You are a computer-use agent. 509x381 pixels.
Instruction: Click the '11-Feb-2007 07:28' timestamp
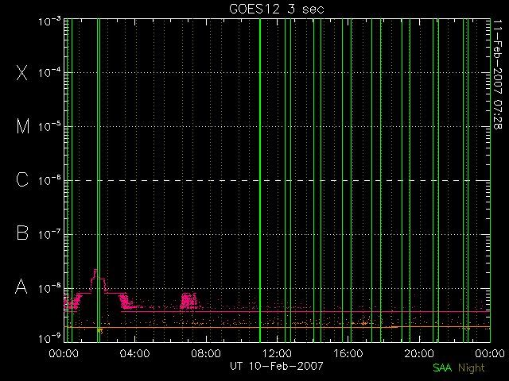pyautogui.click(x=497, y=74)
